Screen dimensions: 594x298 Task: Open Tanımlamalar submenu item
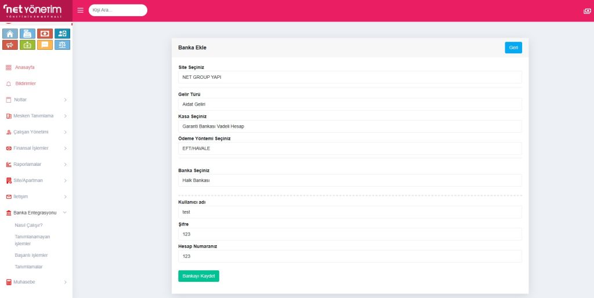28,267
